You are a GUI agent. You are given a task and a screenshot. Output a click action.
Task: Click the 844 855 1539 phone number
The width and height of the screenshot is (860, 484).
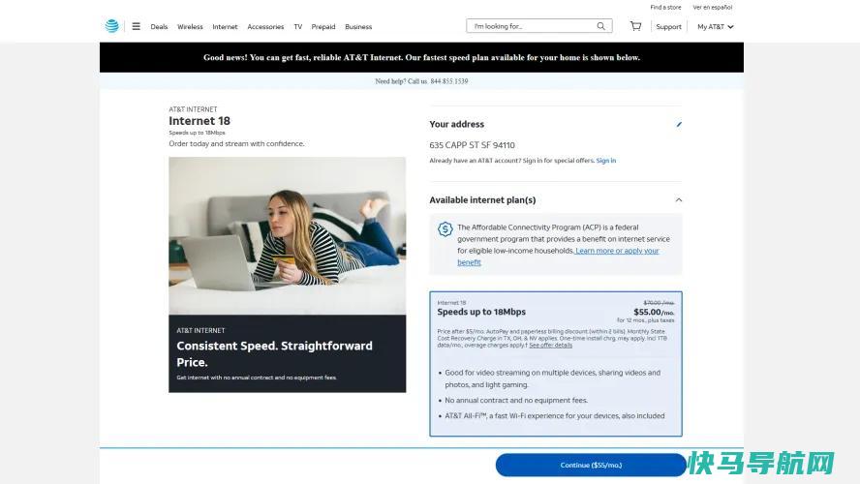[x=449, y=81]
